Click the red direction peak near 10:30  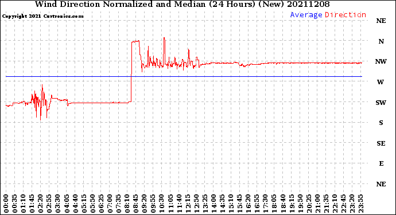coord(164,38)
